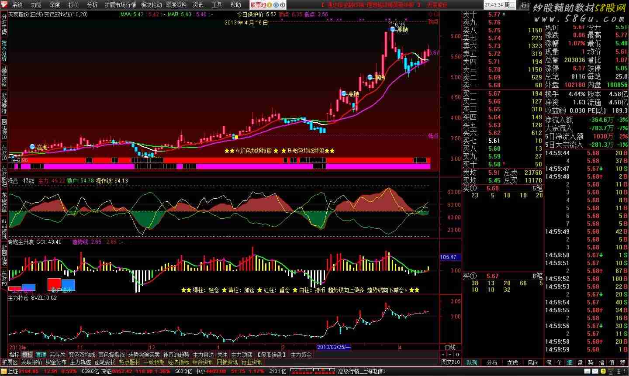Open the 一致预期 tab
Image resolution: width=629 pixels, height=376 pixels.
pos(154,362)
